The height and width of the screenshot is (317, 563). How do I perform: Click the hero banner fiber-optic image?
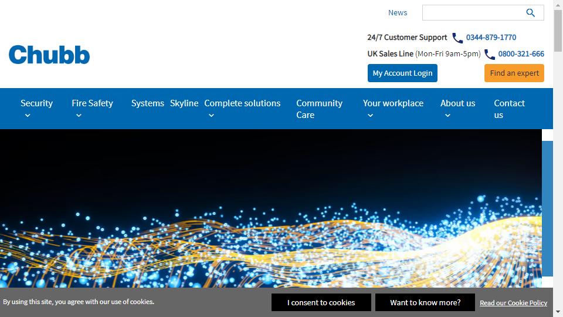(x=271, y=208)
